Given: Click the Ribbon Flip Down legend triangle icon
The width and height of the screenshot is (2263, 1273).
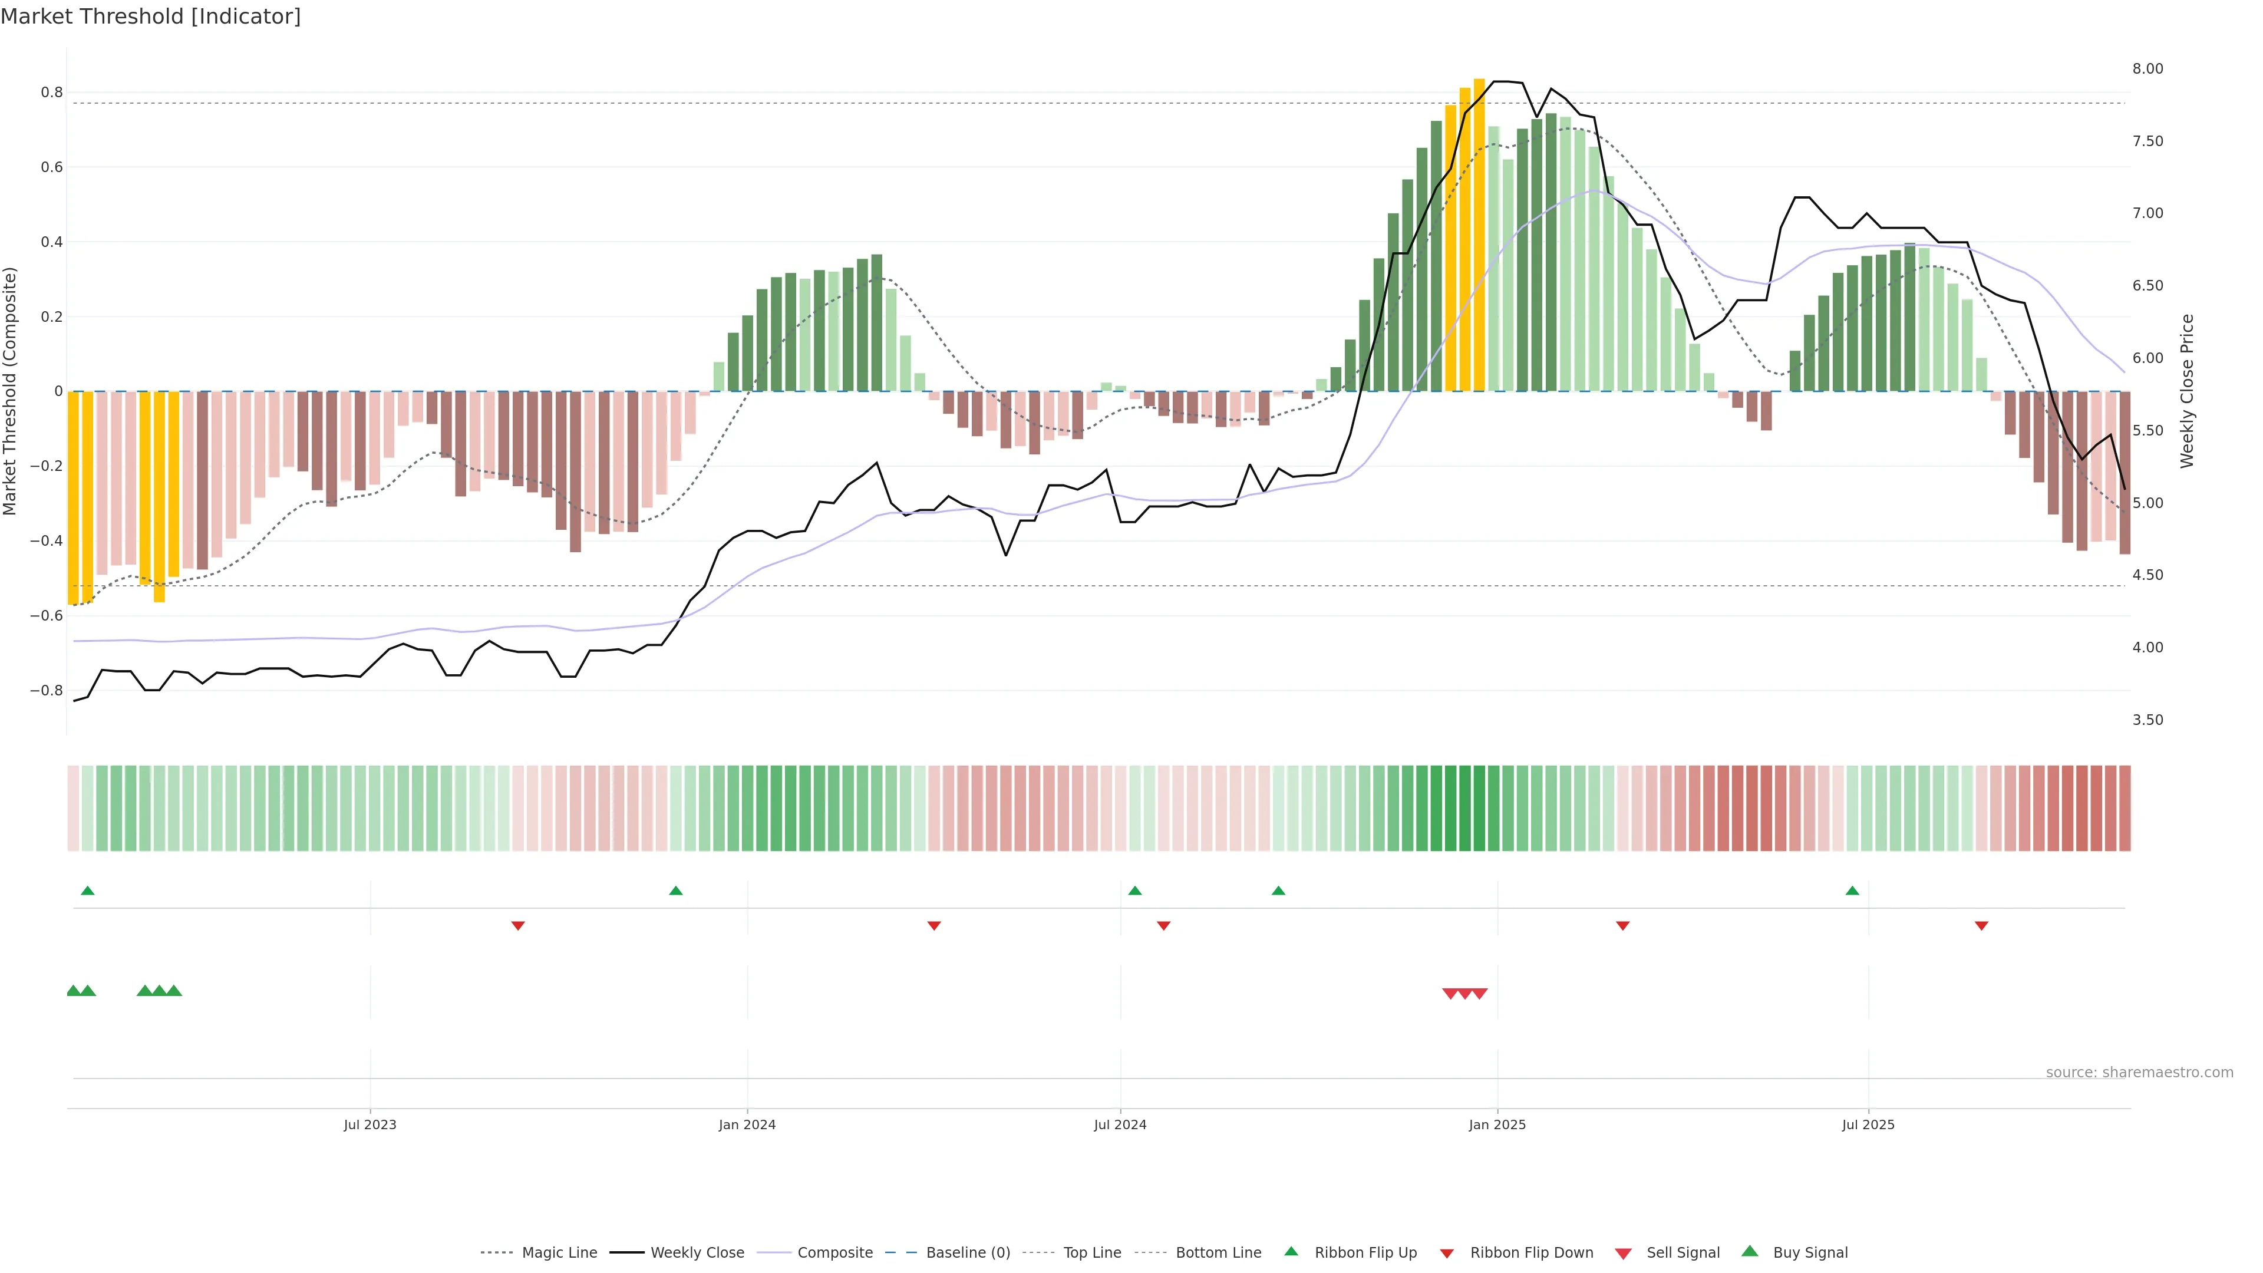Looking at the screenshot, I should pos(1447,1253).
